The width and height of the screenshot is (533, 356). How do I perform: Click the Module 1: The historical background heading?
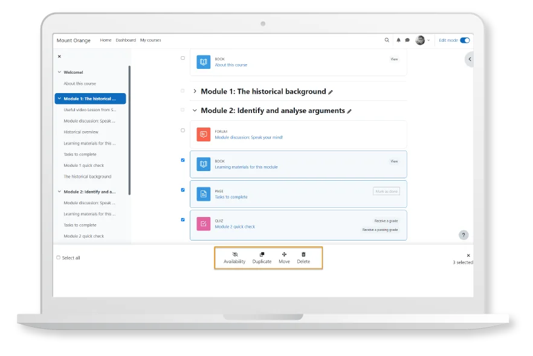(263, 91)
